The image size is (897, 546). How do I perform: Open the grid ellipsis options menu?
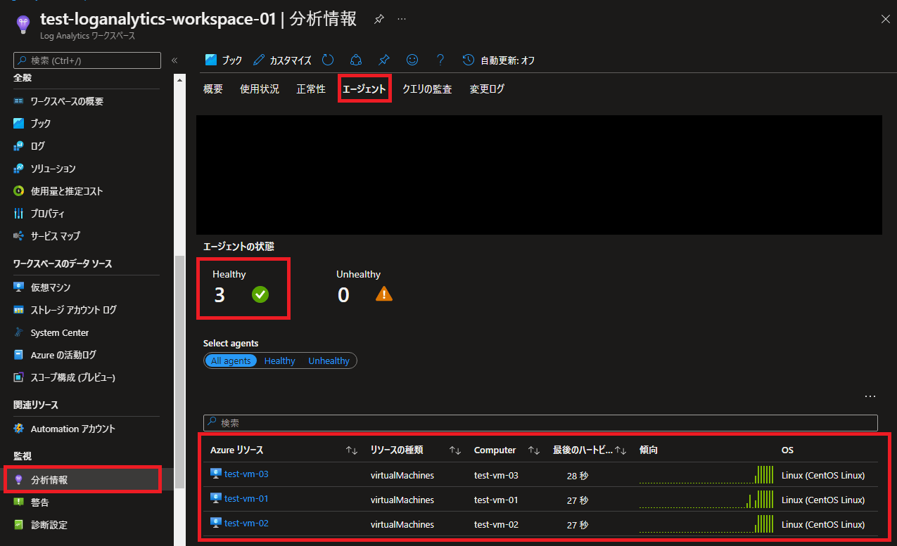coord(870,397)
